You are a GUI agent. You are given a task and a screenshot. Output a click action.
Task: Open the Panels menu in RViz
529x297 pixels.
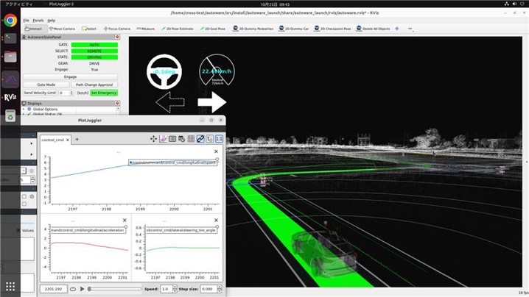(38, 21)
